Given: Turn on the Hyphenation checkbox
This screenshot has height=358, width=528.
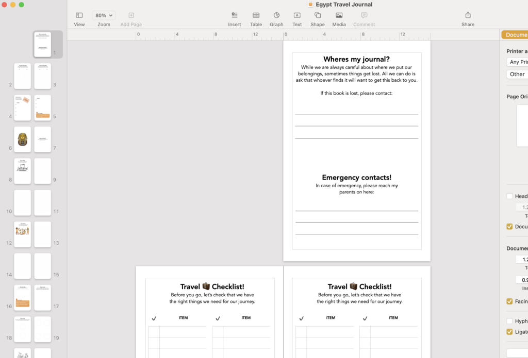Looking at the screenshot, I should tap(509, 321).
